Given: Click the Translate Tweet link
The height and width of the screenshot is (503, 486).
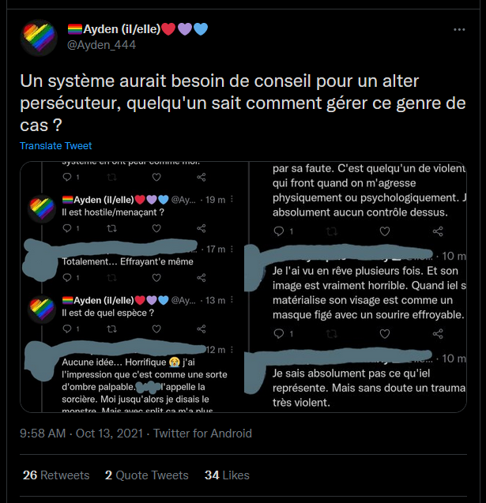Looking at the screenshot, I should [55, 145].
